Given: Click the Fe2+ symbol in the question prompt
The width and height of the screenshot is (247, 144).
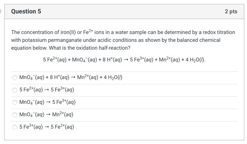Looking at the screenshot, I should pos(88,32).
